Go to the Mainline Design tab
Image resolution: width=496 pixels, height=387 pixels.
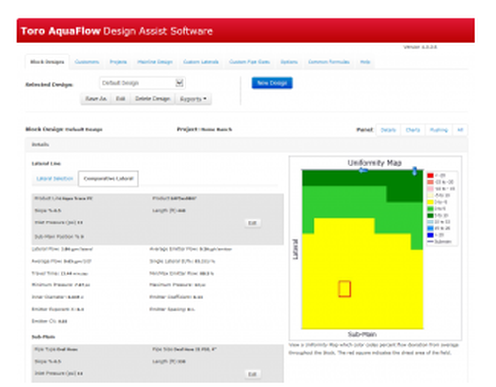tap(155, 62)
